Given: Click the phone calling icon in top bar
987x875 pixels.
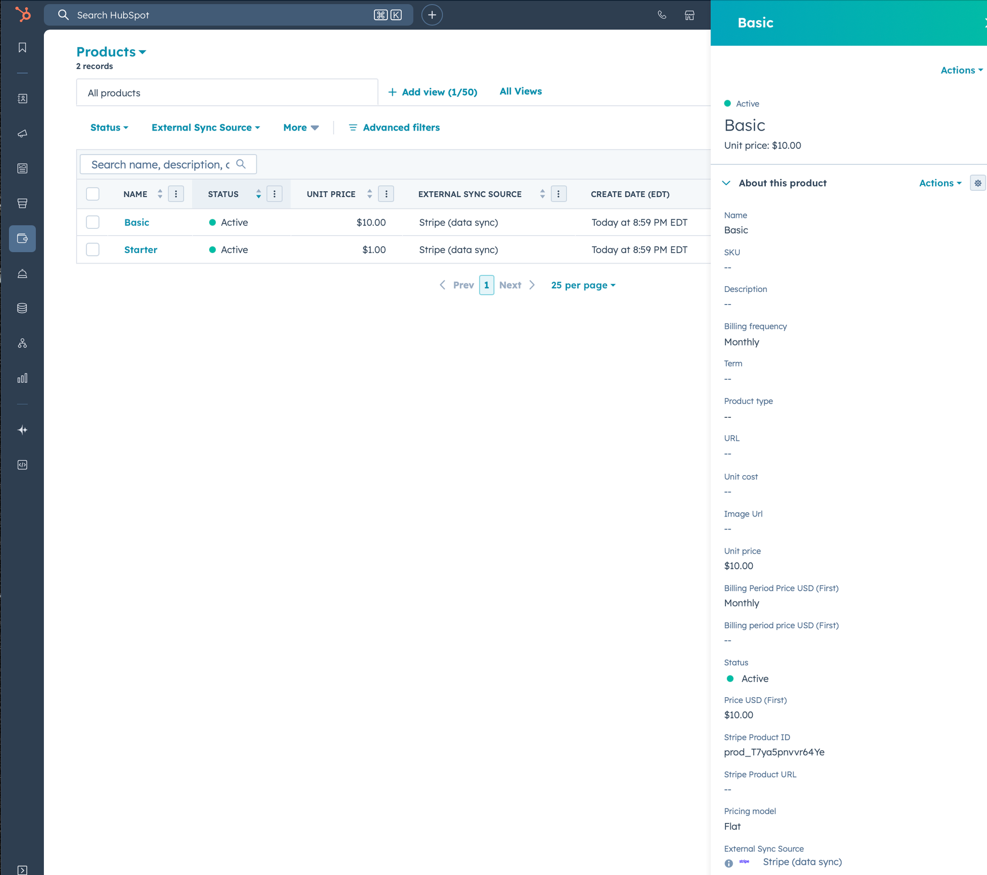Looking at the screenshot, I should coord(662,15).
